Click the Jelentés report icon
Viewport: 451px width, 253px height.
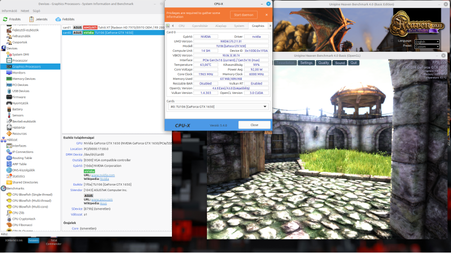(x=32, y=19)
